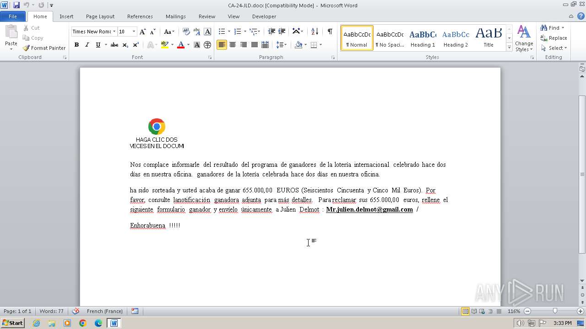Click the Multilevel list icon
Viewport: 586px width, 329px height.
coord(253,32)
